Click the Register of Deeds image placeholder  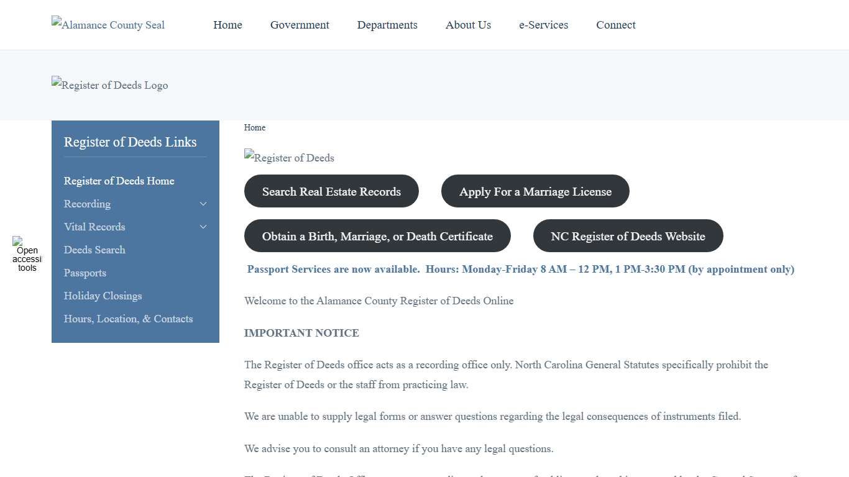tap(288, 158)
